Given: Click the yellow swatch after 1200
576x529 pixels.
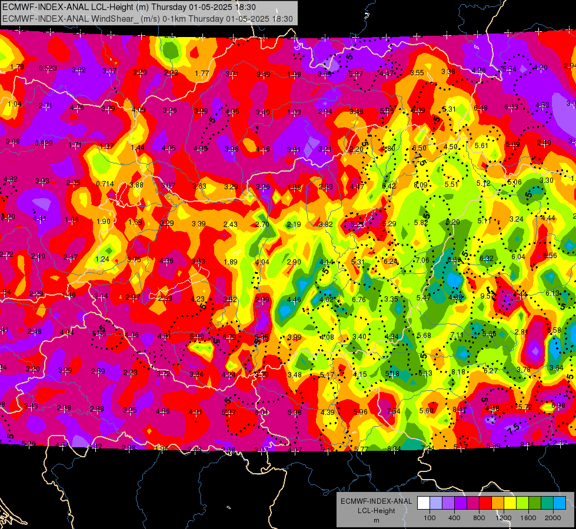Looking at the screenshot, I should 510,503.
